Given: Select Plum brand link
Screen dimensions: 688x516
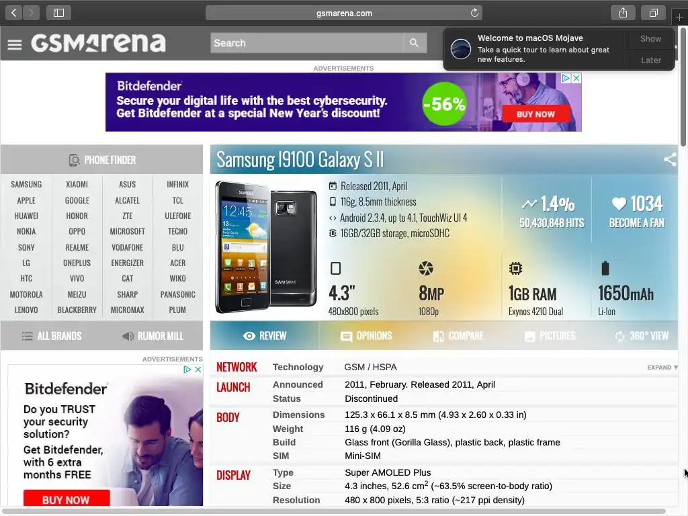Looking at the screenshot, I should (177, 310).
